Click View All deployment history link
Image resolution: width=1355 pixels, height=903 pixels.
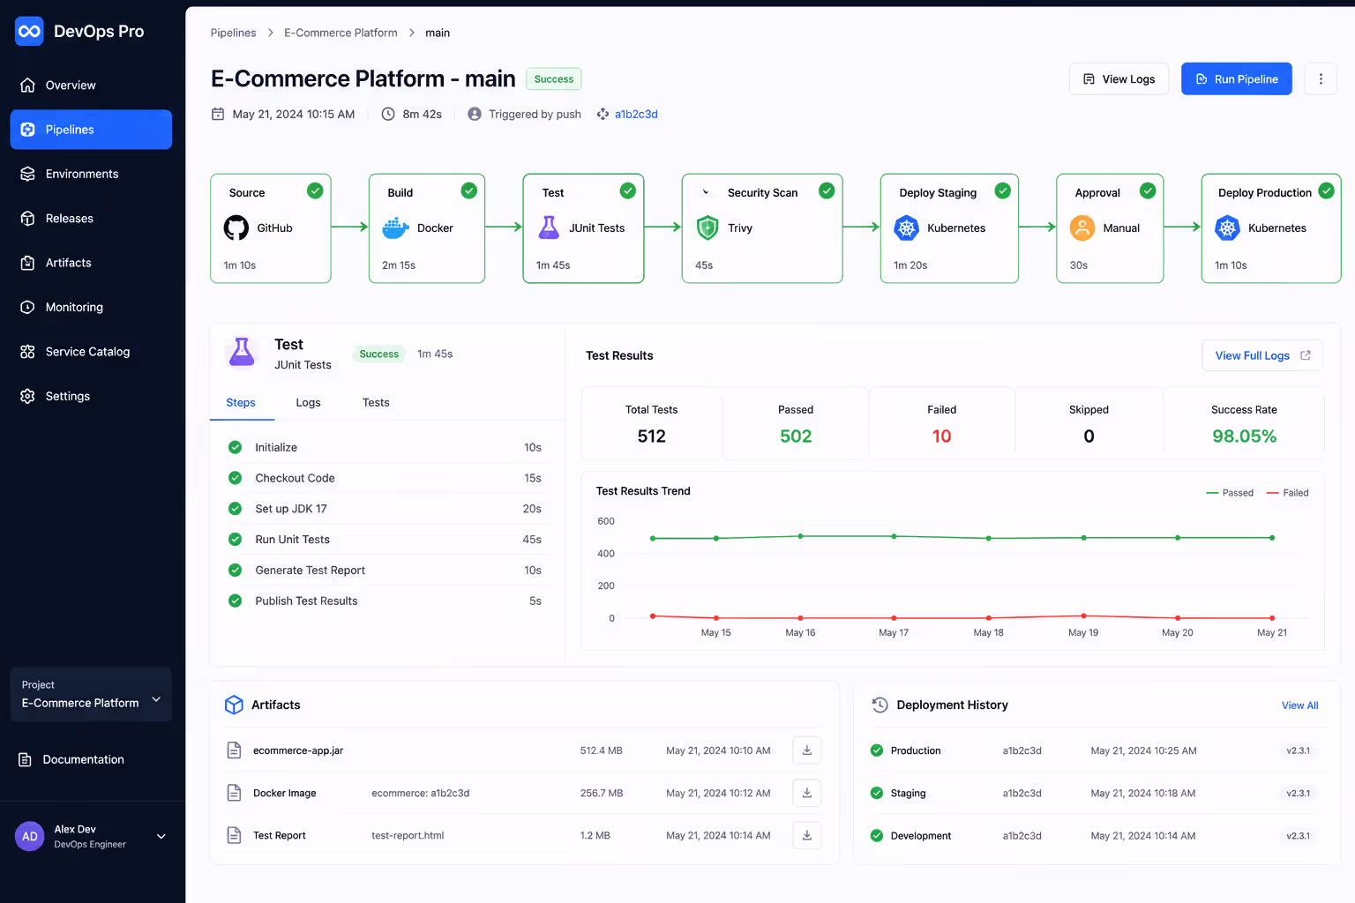coord(1299,705)
